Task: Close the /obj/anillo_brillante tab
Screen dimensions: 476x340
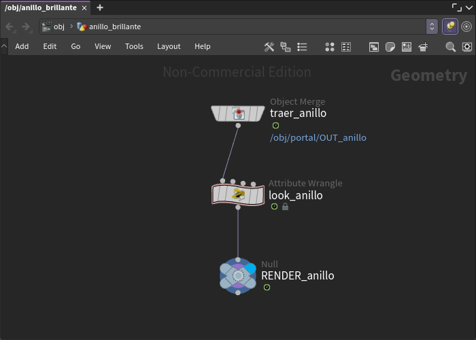Action: [84, 8]
